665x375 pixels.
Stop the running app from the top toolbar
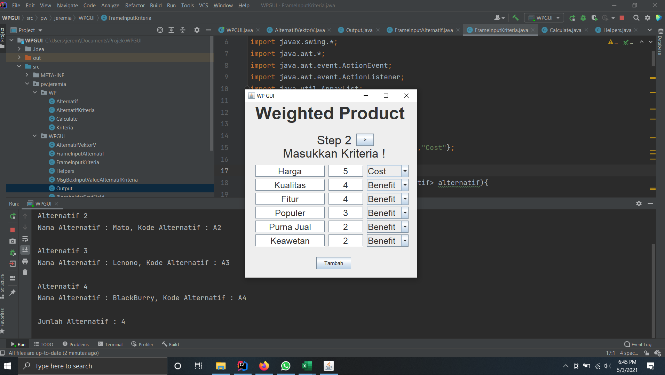tap(622, 18)
